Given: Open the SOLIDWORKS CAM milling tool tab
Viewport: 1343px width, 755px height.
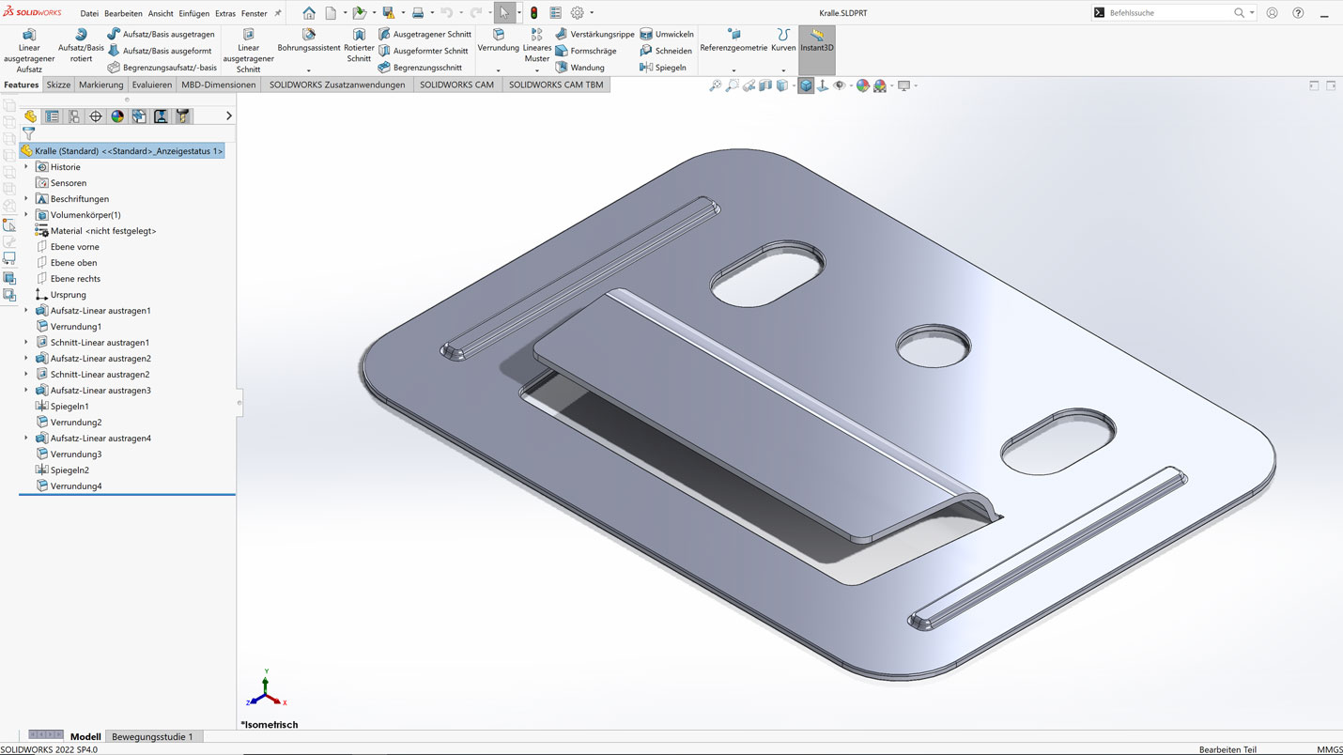Looking at the screenshot, I should [x=183, y=116].
